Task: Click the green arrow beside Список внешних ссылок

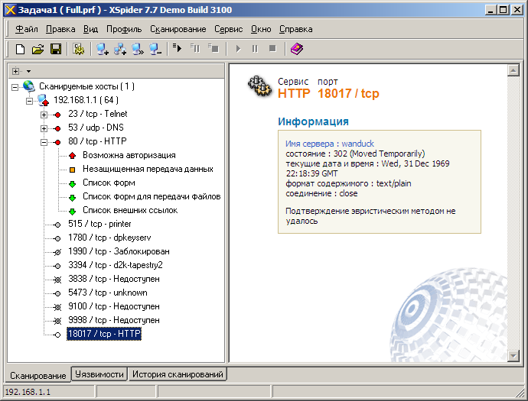Action: click(72, 212)
